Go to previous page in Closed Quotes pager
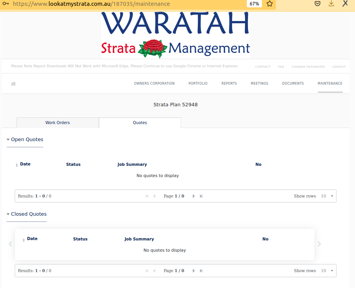Viewport: 355px width, 288px height. click(x=154, y=271)
